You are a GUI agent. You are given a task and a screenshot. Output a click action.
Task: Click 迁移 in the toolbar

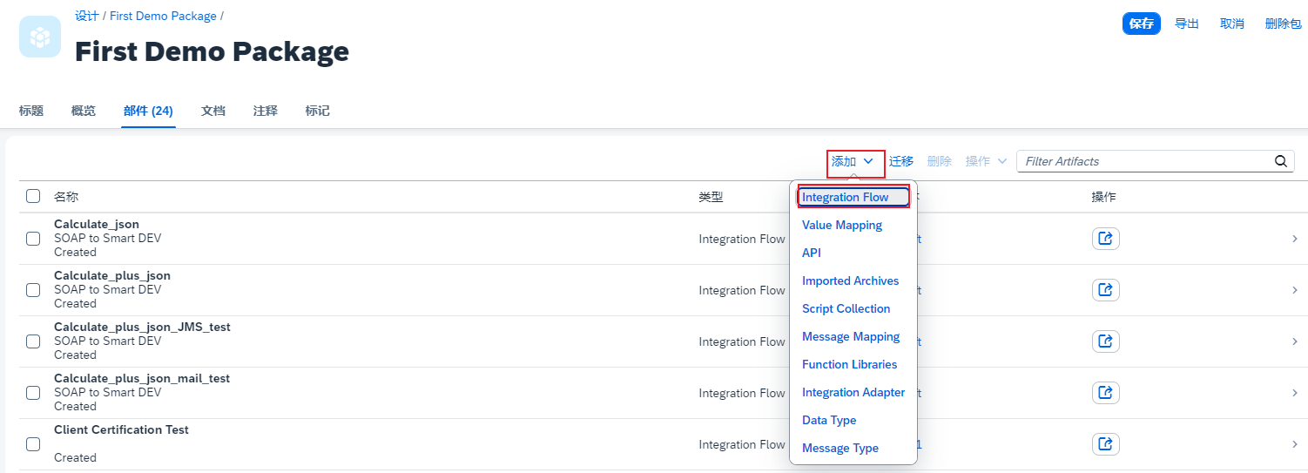pyautogui.click(x=901, y=161)
